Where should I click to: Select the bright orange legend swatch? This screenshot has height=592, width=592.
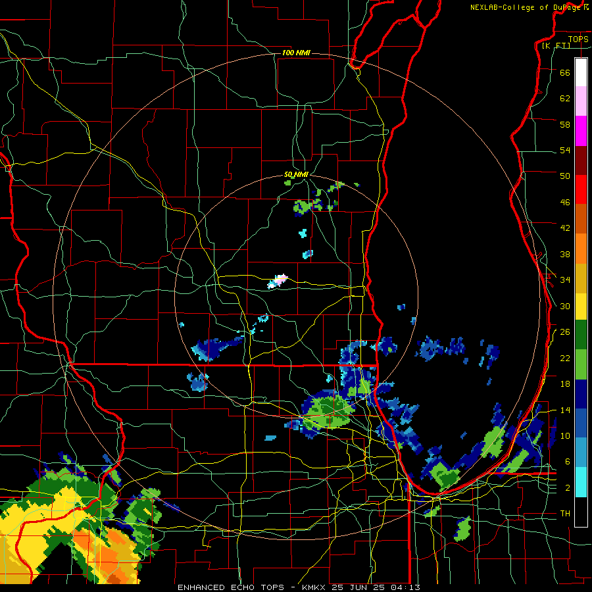[581, 249]
